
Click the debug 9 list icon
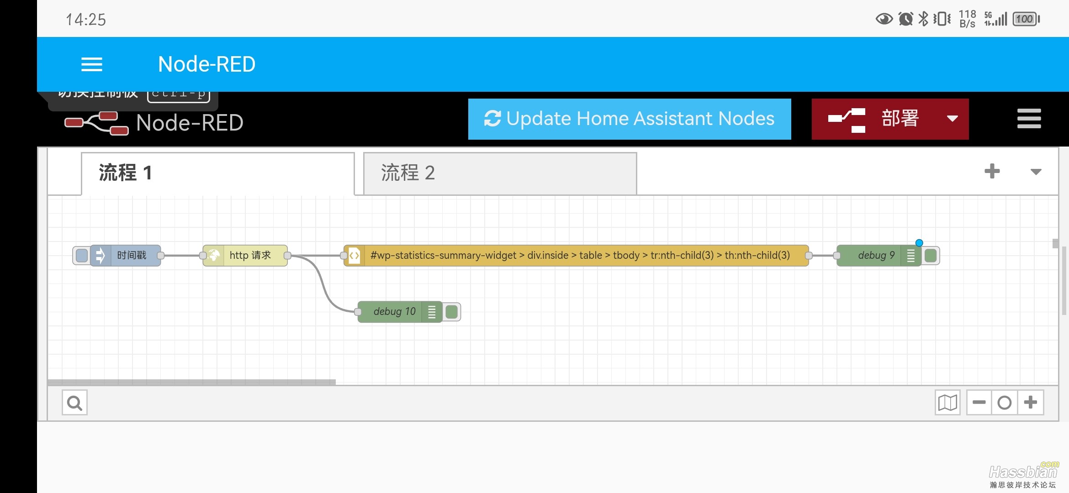(x=911, y=256)
